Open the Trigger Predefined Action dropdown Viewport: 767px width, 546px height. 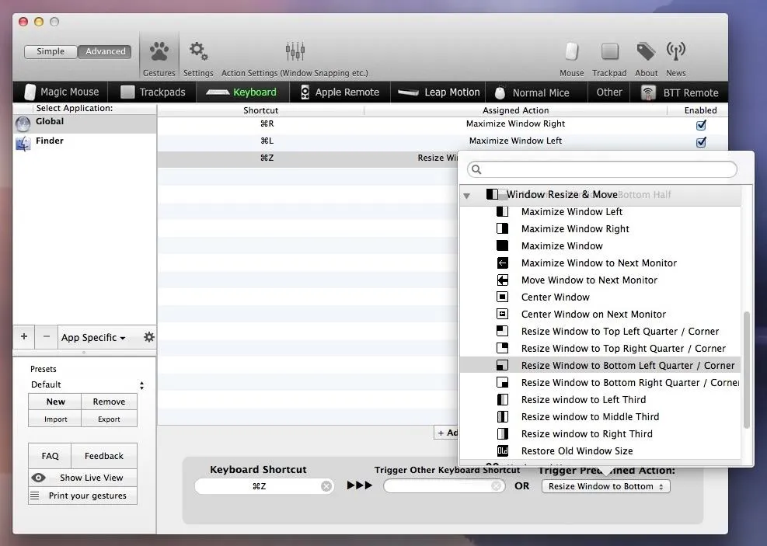point(605,486)
